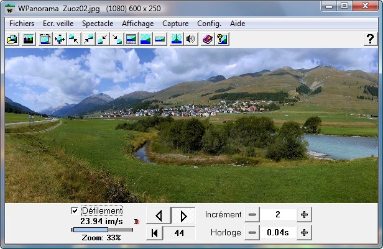Click the landscape picture list toolbar icon

pos(29,39)
